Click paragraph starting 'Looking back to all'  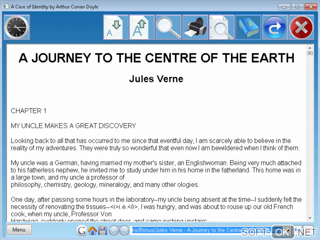(155, 144)
